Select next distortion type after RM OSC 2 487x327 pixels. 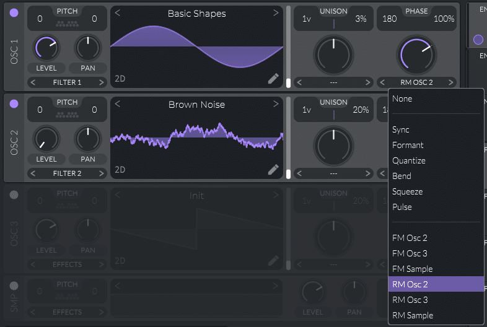click(451, 82)
